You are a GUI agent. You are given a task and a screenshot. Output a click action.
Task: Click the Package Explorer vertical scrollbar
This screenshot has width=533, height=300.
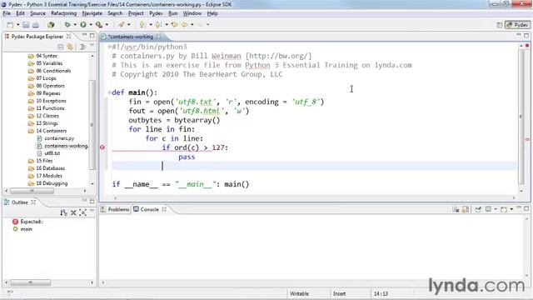tap(92, 124)
